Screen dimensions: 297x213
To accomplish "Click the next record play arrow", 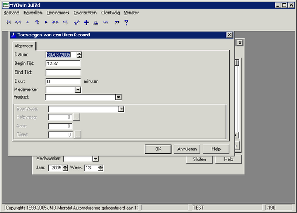I will (46, 22).
